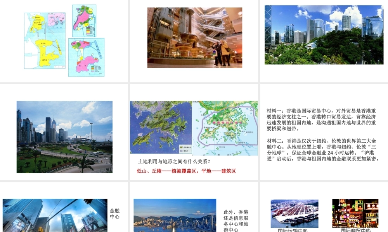This screenshot has height=232, width=388.
Task: Click the text 此外，香港还是信息服务中心和旅游中心
Action: [236, 221]
